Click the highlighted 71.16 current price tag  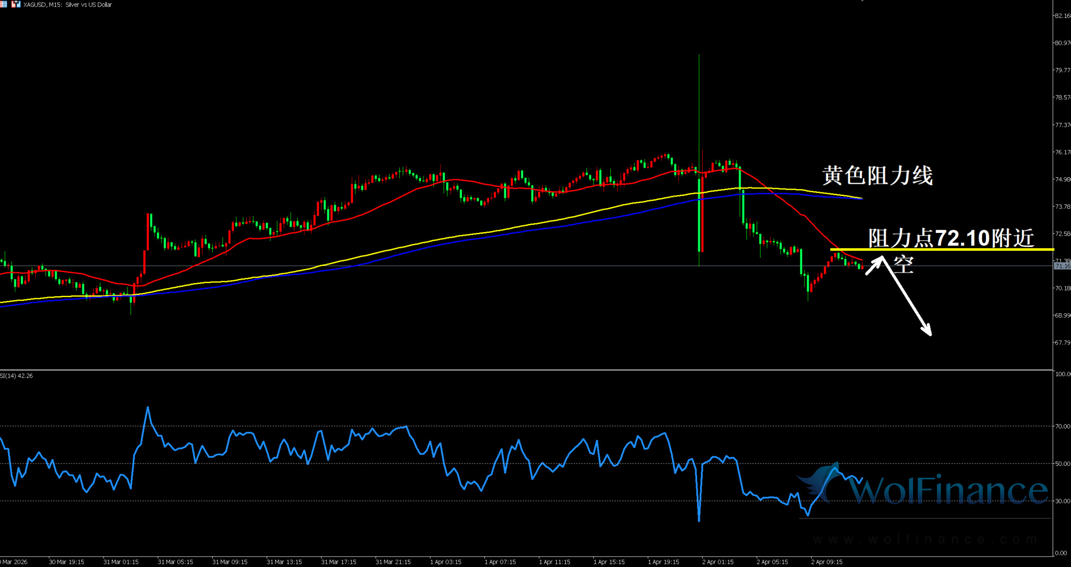[x=1062, y=266]
